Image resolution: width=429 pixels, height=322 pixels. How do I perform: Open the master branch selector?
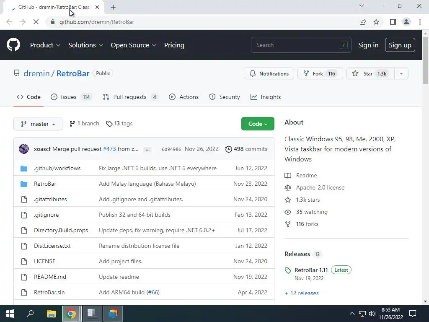tap(38, 124)
